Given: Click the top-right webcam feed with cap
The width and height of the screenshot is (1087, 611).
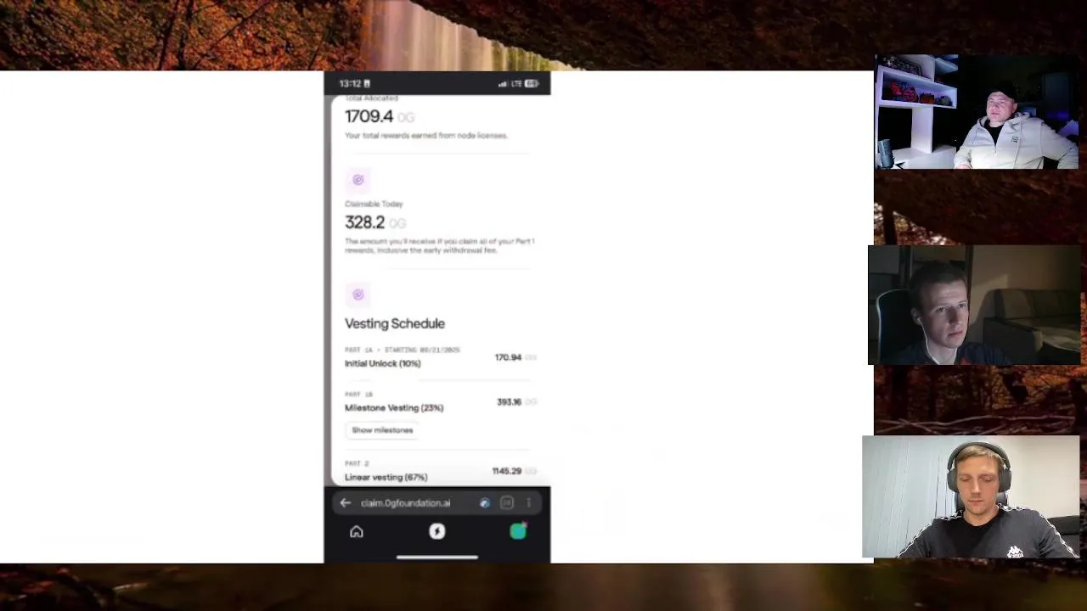Looking at the screenshot, I should click(x=977, y=111).
